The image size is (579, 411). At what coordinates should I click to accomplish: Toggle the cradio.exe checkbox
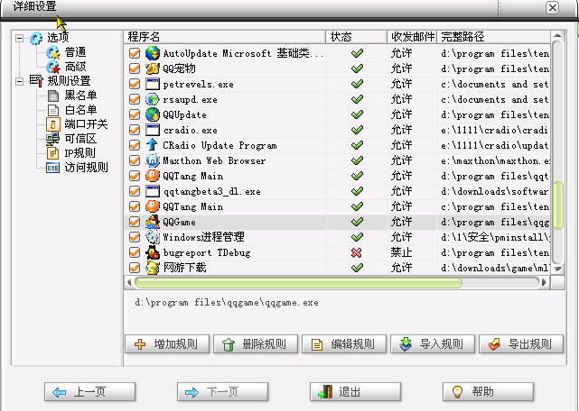[x=135, y=130]
